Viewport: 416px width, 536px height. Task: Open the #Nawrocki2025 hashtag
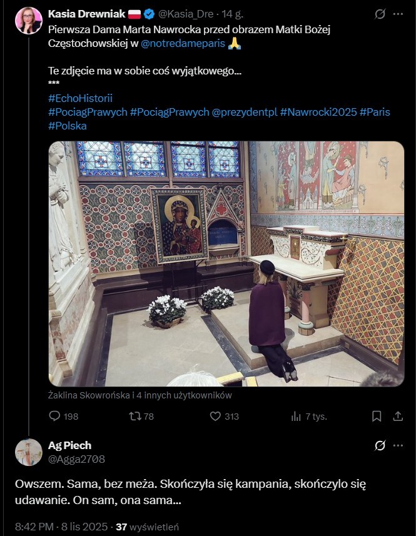pos(318,112)
